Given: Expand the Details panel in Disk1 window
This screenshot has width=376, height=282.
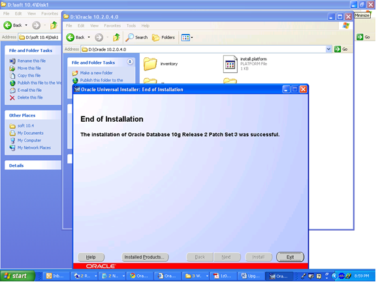Looking at the screenshot, I should click(x=33, y=165).
